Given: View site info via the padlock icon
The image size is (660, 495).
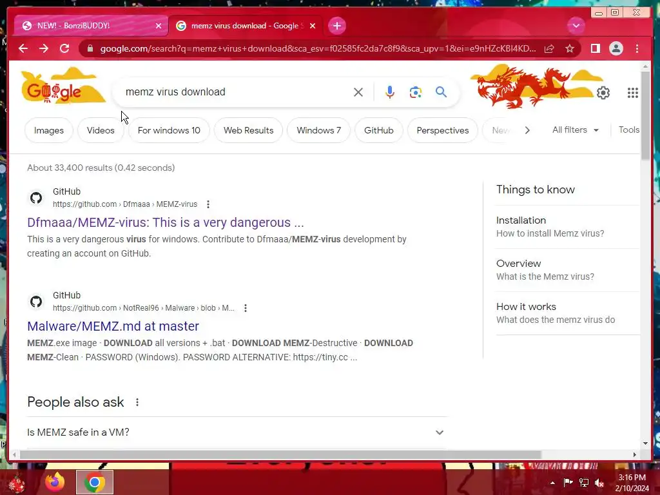Looking at the screenshot, I should coord(90,48).
